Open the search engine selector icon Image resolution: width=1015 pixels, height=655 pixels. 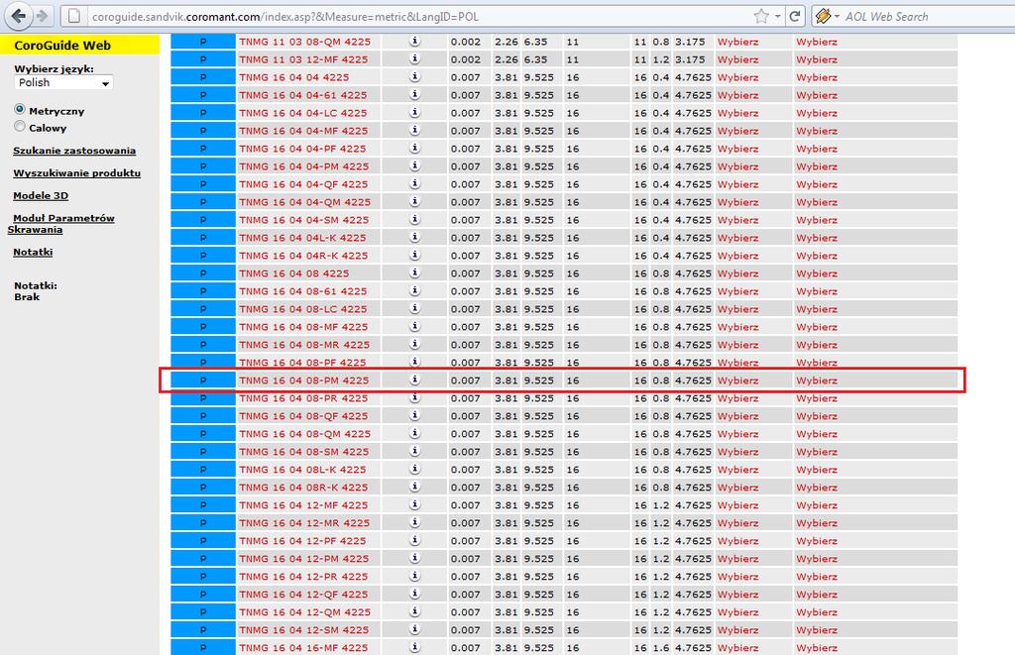coord(824,16)
